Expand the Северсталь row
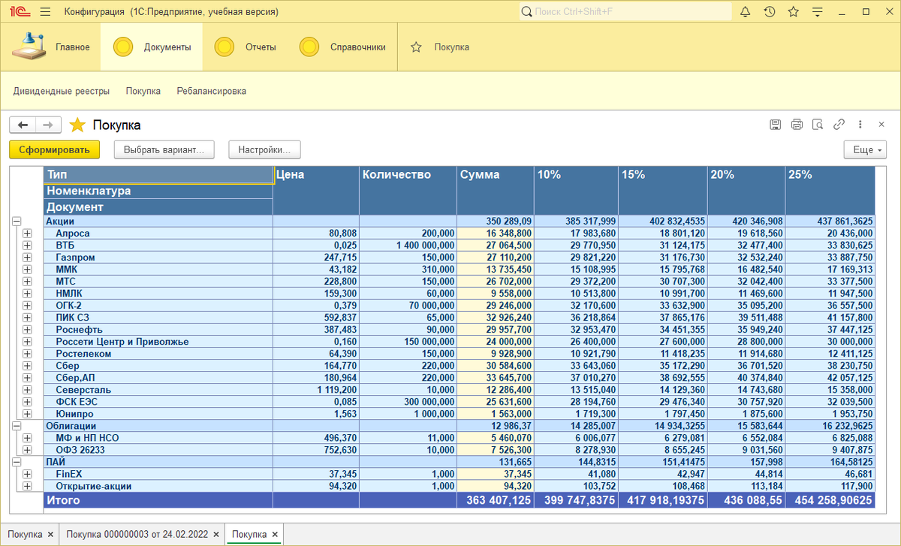Image resolution: width=901 pixels, height=546 pixels. (28, 390)
